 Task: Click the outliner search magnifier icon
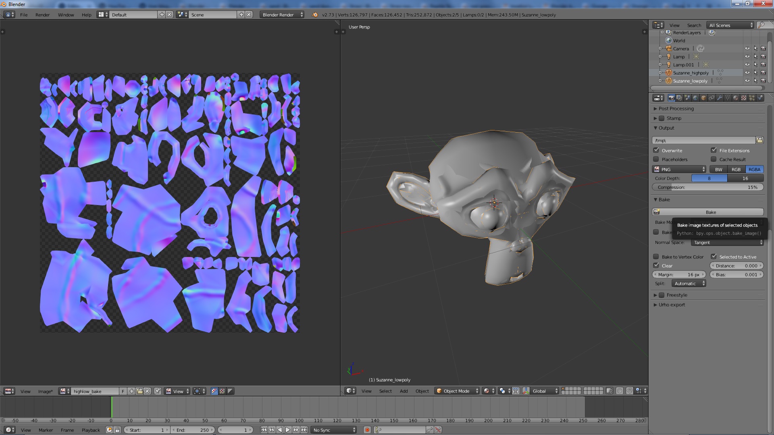tap(761, 25)
